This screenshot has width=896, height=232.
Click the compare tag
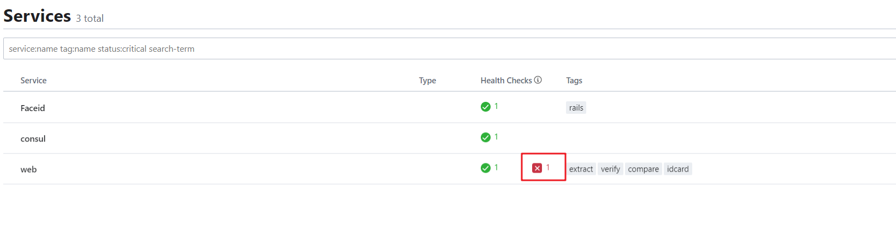[x=643, y=169]
